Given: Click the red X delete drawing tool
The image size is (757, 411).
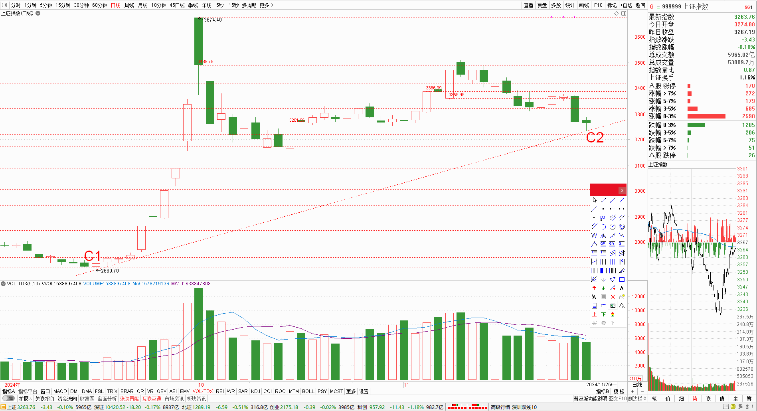Looking at the screenshot, I should [613, 297].
